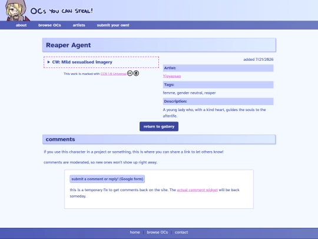Click the Tags: label header
This screenshot has width=318, height=239.
218,85
